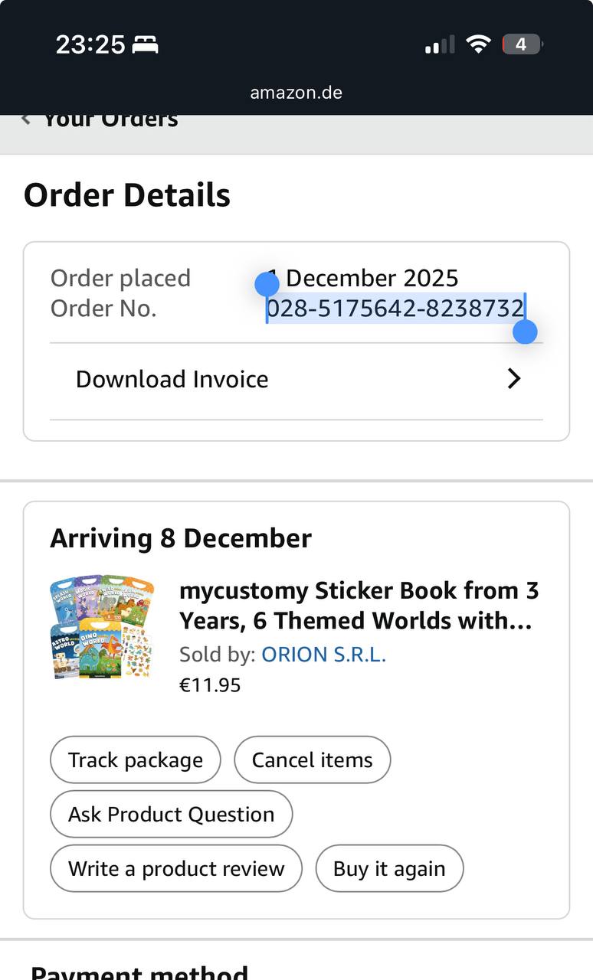Open the sticker book product thumbnail
This screenshot has height=980, width=593.
coord(102,628)
